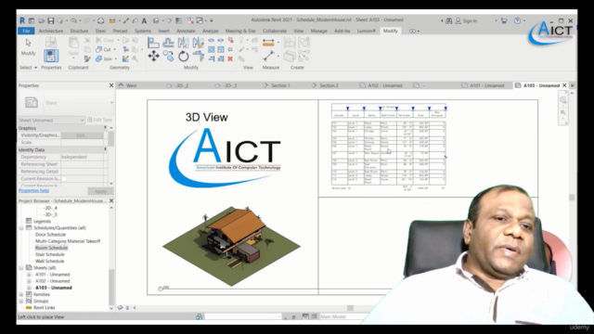The width and height of the screenshot is (594, 334).
Task: Switch to the Massing & Site ribbon tab
Action: [240, 31]
